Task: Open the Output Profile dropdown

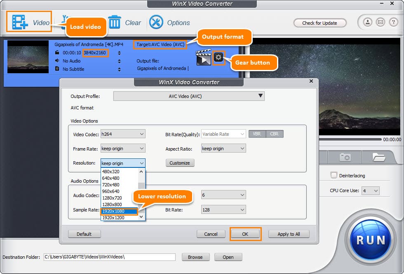Action: [189, 96]
